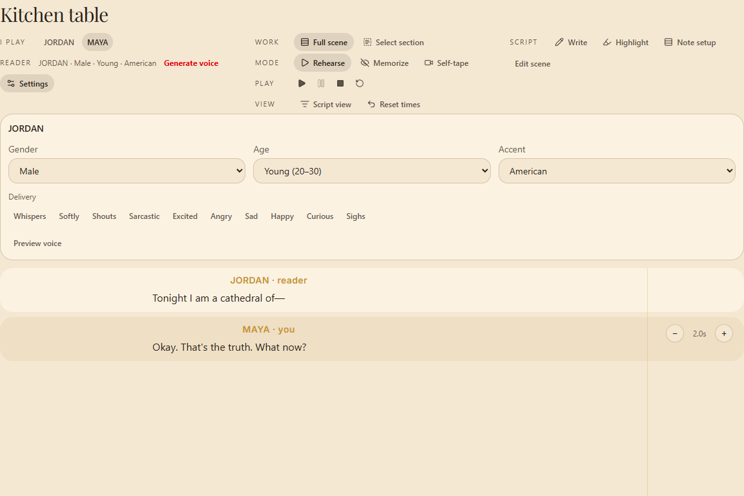744x496 pixels.
Task: Switch to Self-tape mode
Action: tap(446, 63)
